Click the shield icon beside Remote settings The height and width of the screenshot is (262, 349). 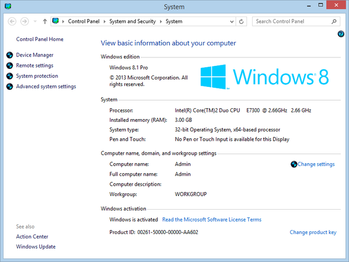pos(9,65)
